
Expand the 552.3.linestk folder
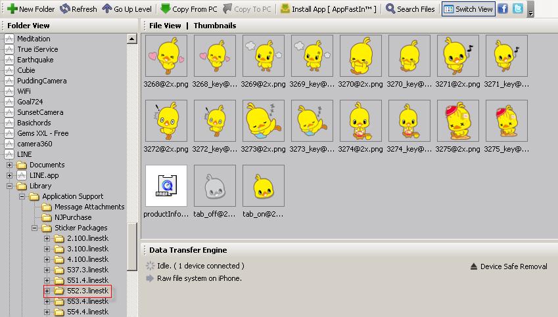[x=47, y=291]
